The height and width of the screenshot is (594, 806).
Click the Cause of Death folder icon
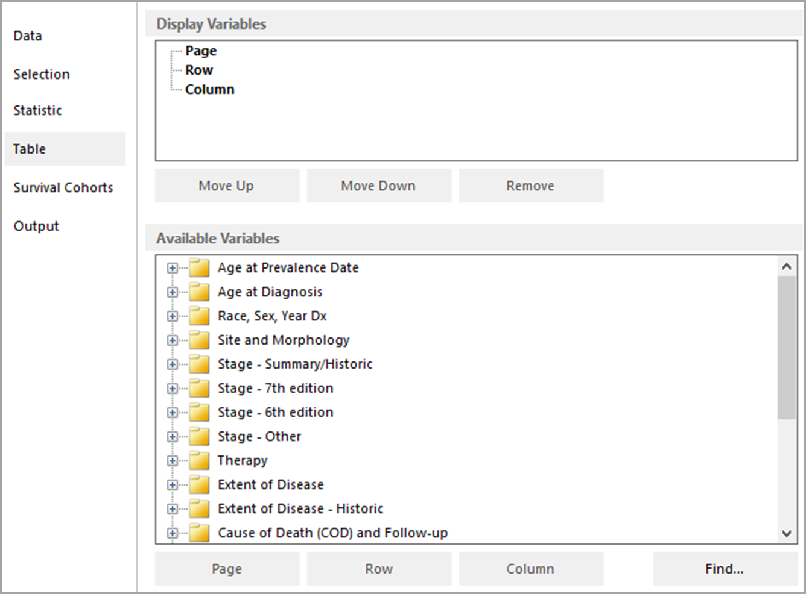coord(199,533)
